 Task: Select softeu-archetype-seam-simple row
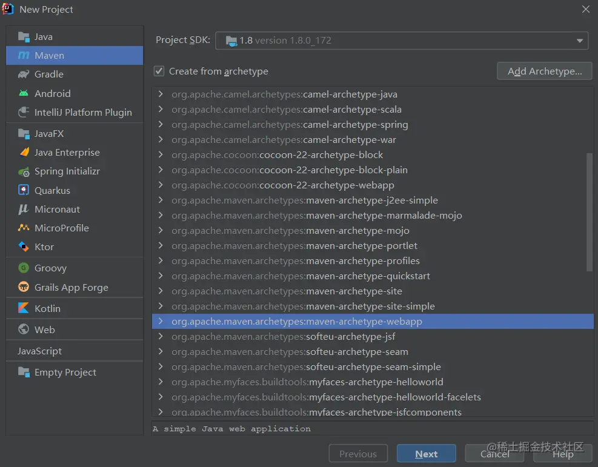(x=373, y=366)
